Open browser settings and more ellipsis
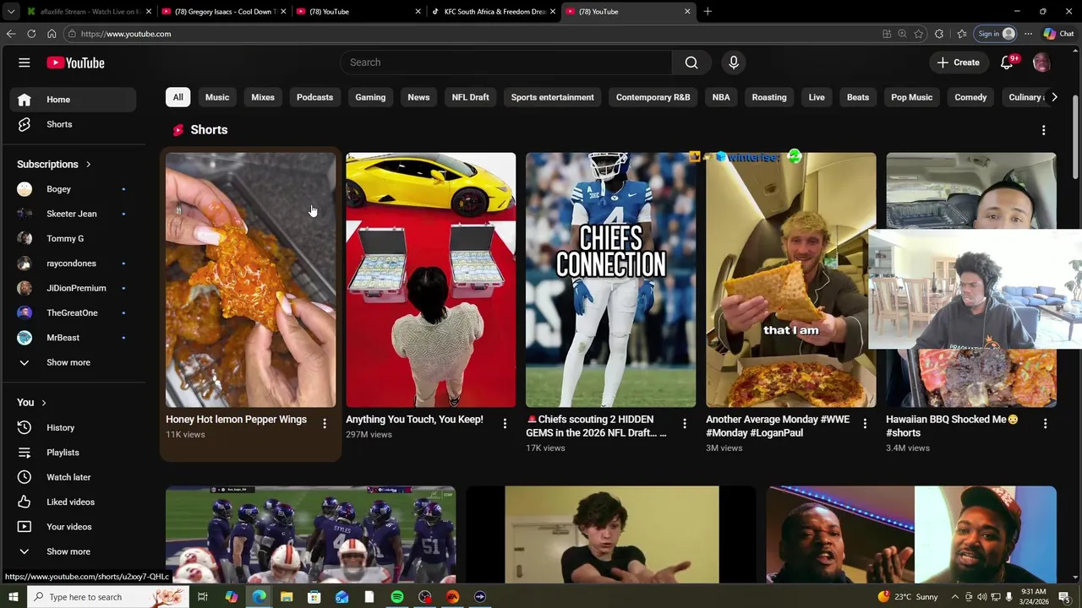 point(1028,34)
